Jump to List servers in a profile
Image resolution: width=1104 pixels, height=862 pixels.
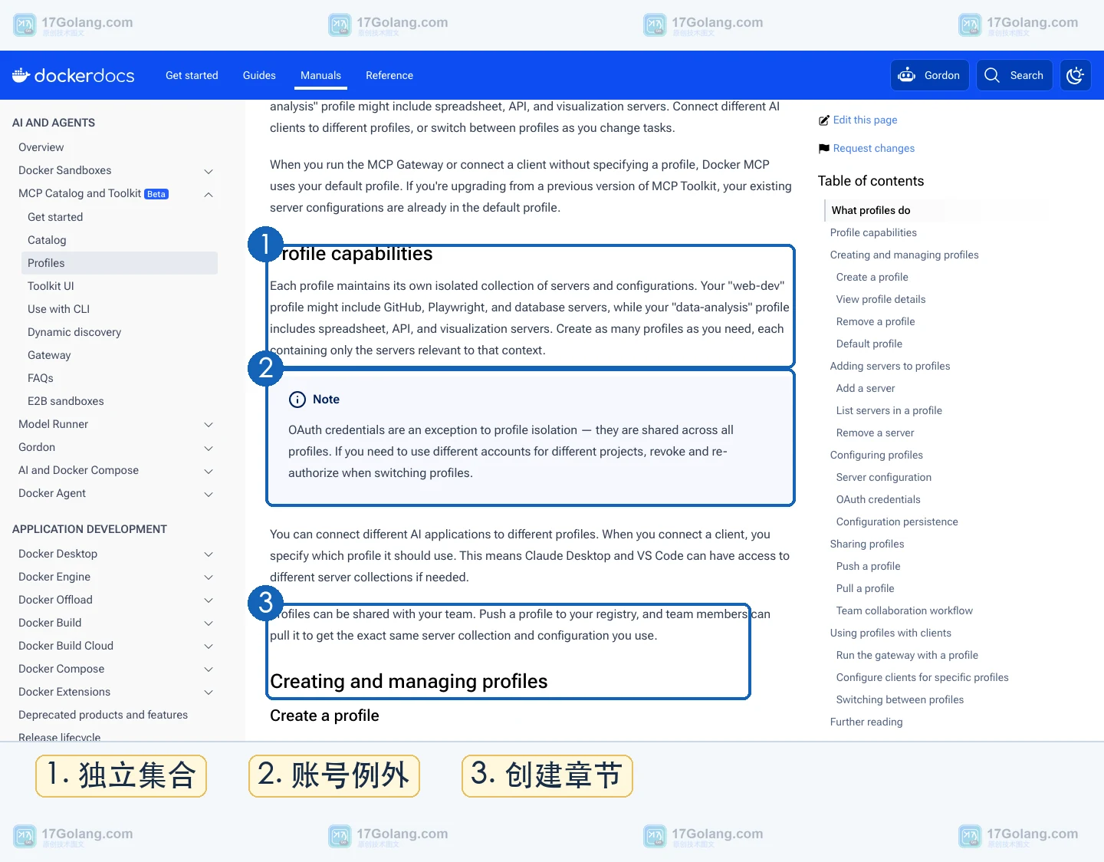[x=889, y=410]
